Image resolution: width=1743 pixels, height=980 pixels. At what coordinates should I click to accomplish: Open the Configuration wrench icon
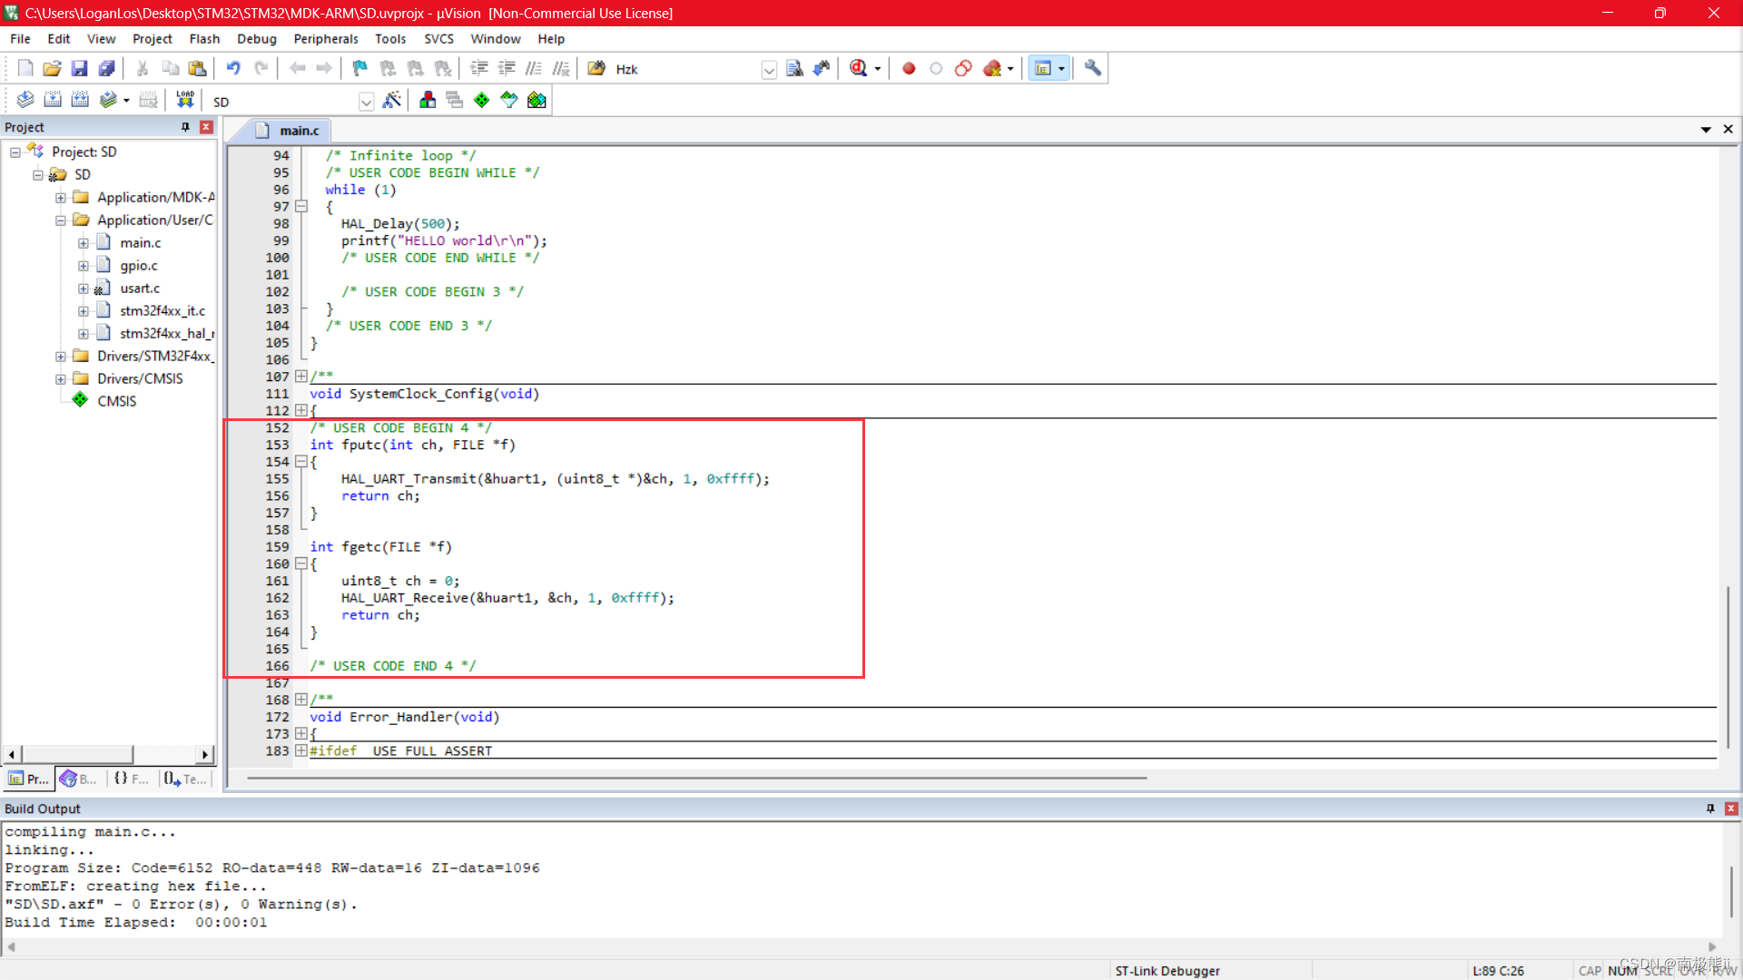pos(1093,68)
